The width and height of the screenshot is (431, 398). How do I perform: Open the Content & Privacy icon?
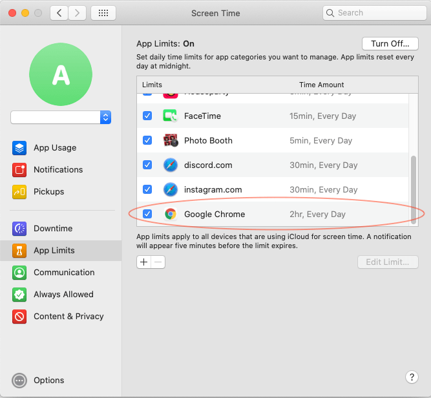(x=19, y=317)
